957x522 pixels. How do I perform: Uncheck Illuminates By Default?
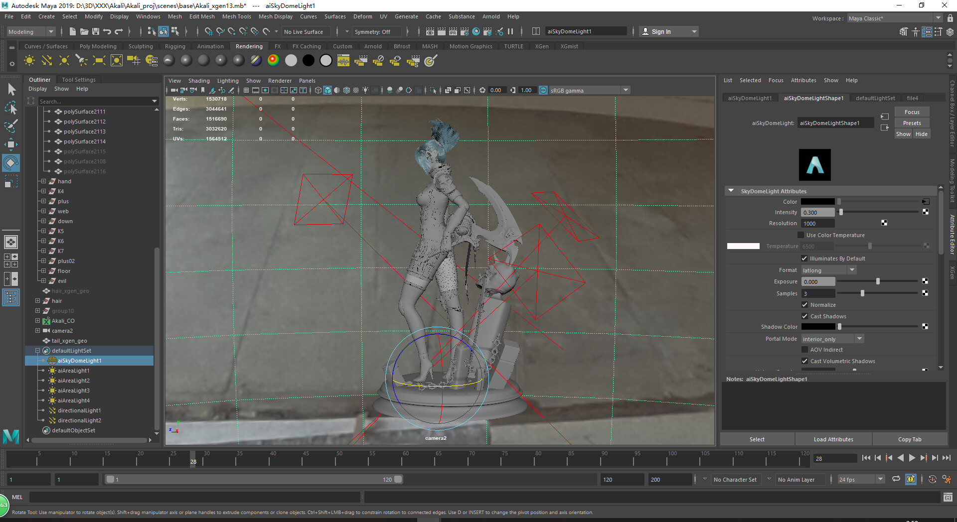click(804, 259)
